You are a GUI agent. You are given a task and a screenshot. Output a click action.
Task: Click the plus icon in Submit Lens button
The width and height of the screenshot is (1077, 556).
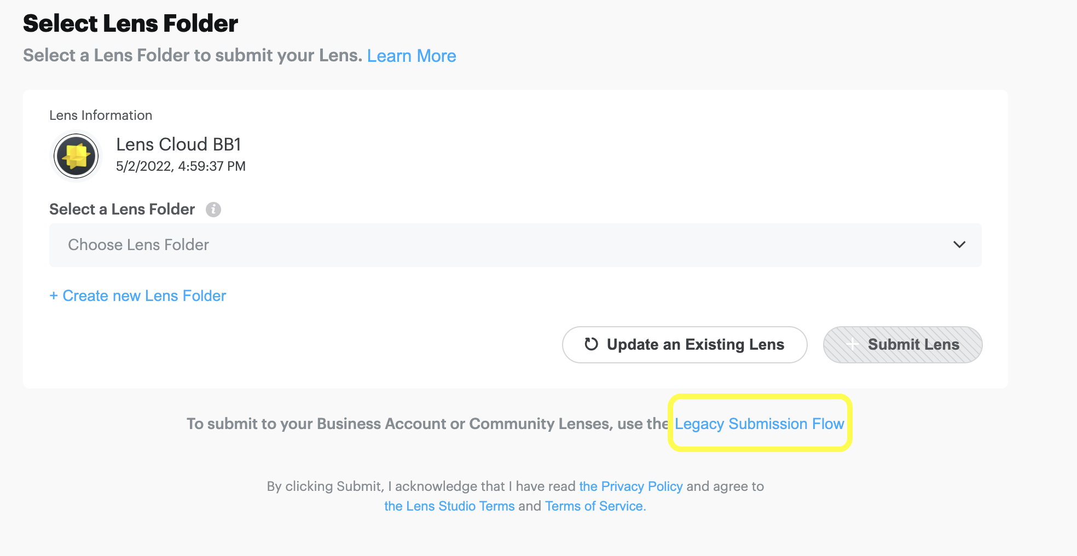click(x=852, y=344)
